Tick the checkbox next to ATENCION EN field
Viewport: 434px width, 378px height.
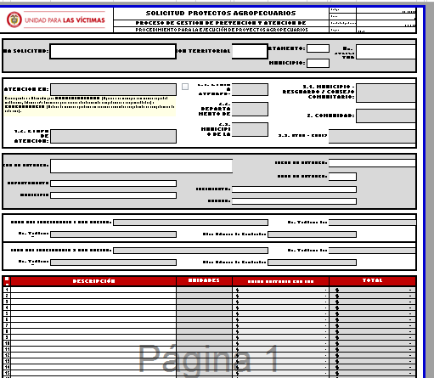185,87
